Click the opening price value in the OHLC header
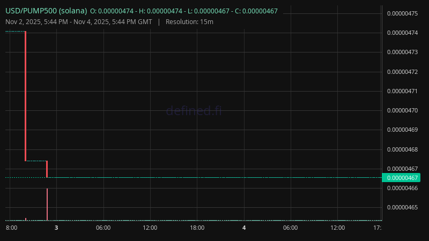429x241 pixels. (114, 11)
